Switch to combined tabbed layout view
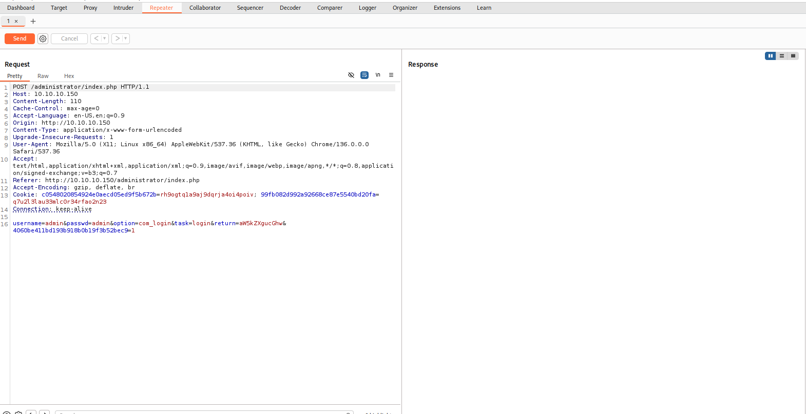 793,56
